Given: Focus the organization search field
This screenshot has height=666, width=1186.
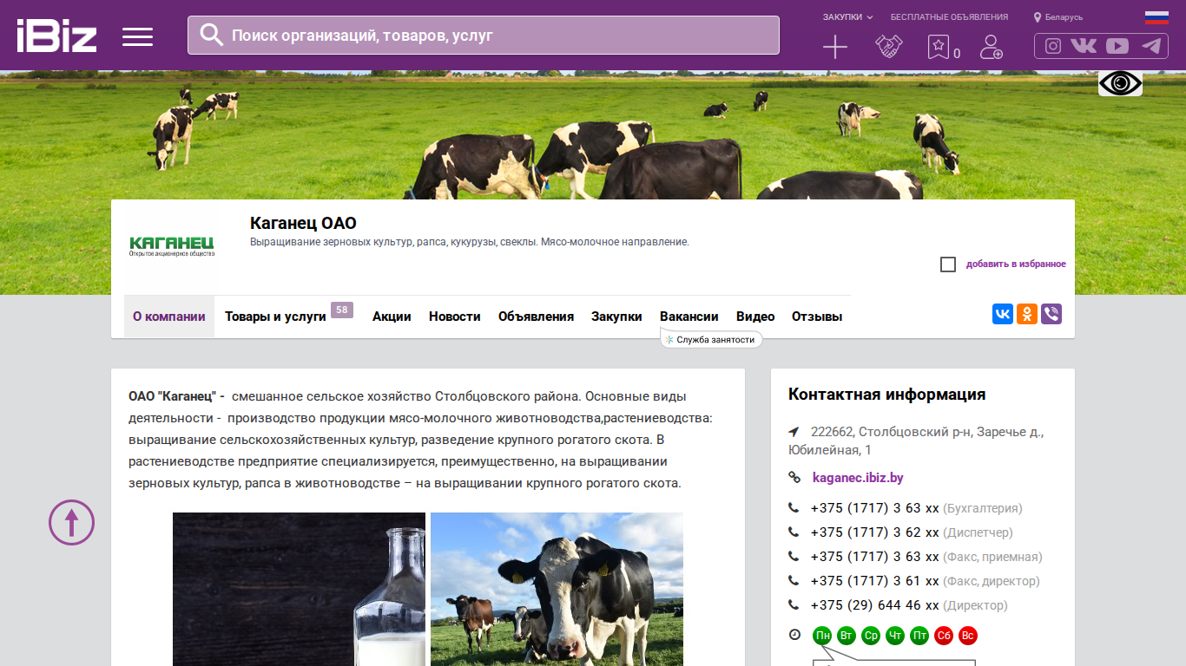Looking at the screenshot, I should pos(484,36).
